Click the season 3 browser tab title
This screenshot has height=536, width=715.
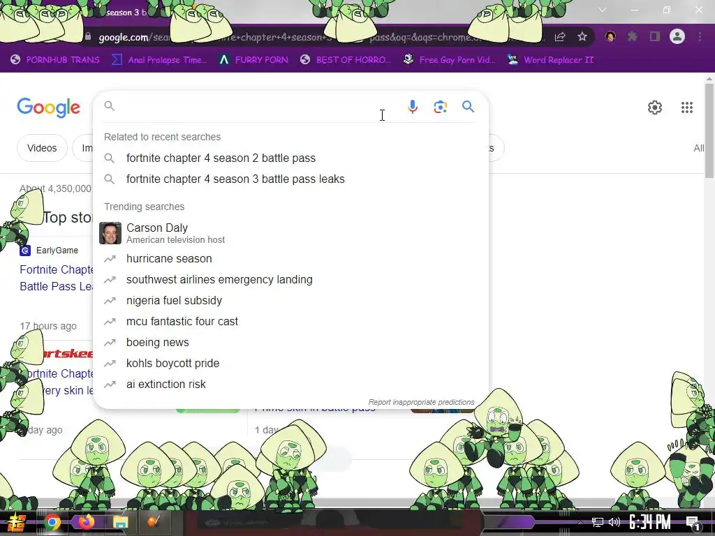127,13
